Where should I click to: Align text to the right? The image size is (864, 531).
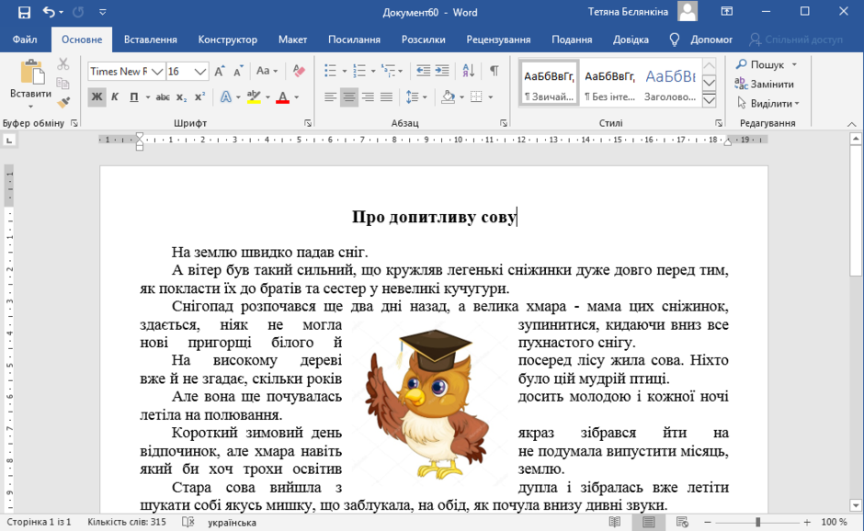(x=368, y=97)
